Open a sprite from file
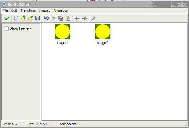This screenshot has height=128, width=189. (x=23, y=18)
